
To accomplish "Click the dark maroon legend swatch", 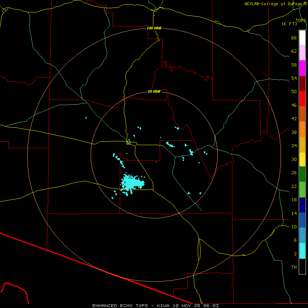I will 302,84.
